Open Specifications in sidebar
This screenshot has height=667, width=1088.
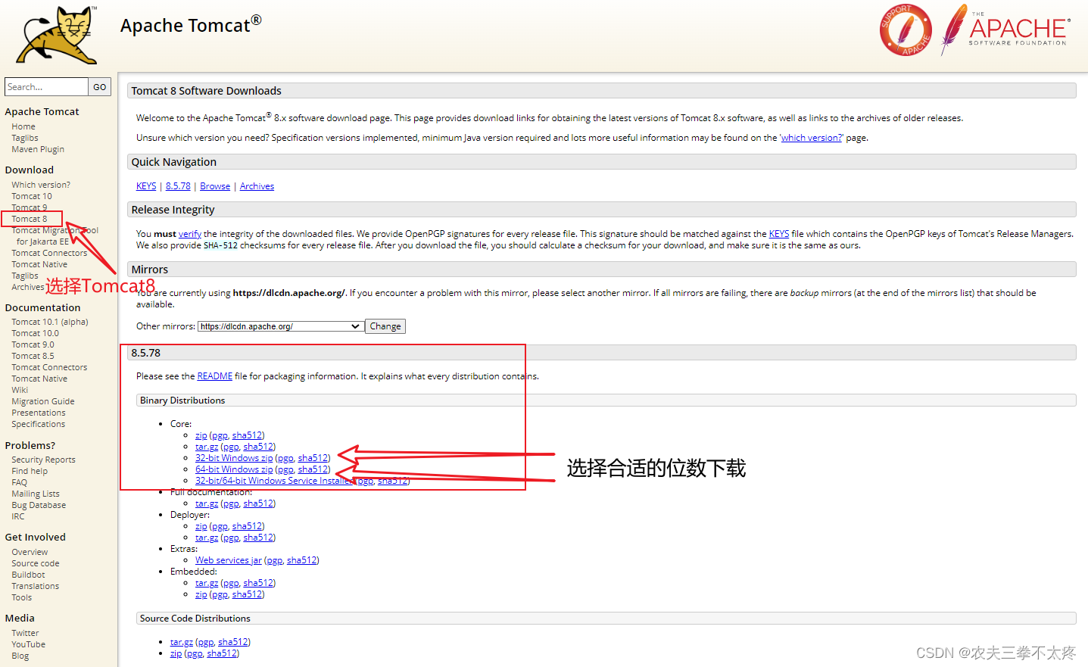coord(38,424)
